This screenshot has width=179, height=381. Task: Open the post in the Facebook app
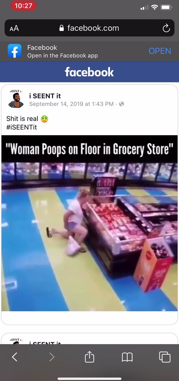[x=160, y=51]
